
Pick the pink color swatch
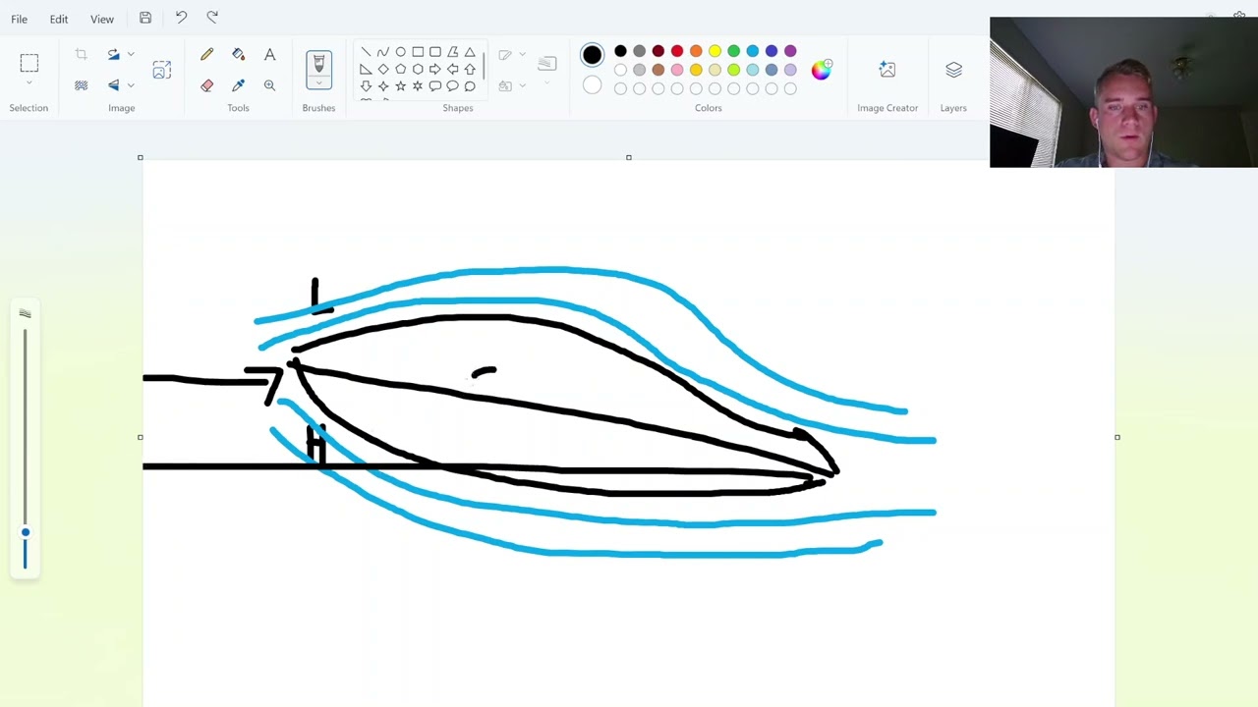pyautogui.click(x=677, y=70)
